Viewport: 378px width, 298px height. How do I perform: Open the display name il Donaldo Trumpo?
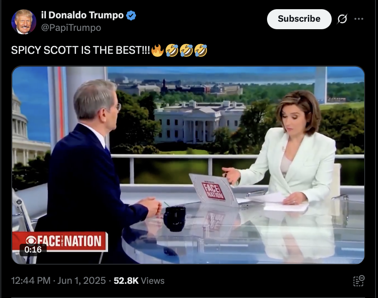click(83, 15)
